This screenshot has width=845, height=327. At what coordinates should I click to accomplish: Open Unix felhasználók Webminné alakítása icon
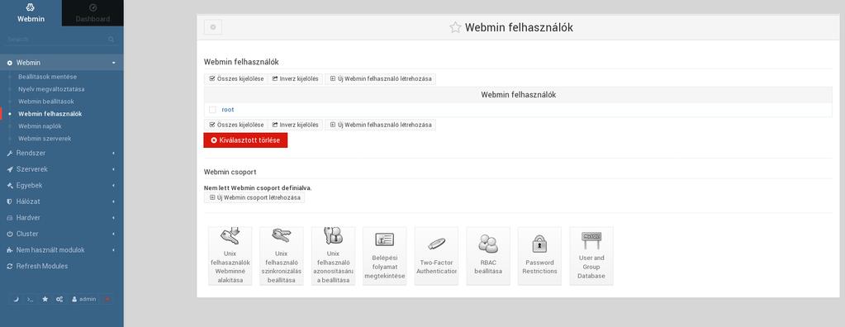[230, 256]
